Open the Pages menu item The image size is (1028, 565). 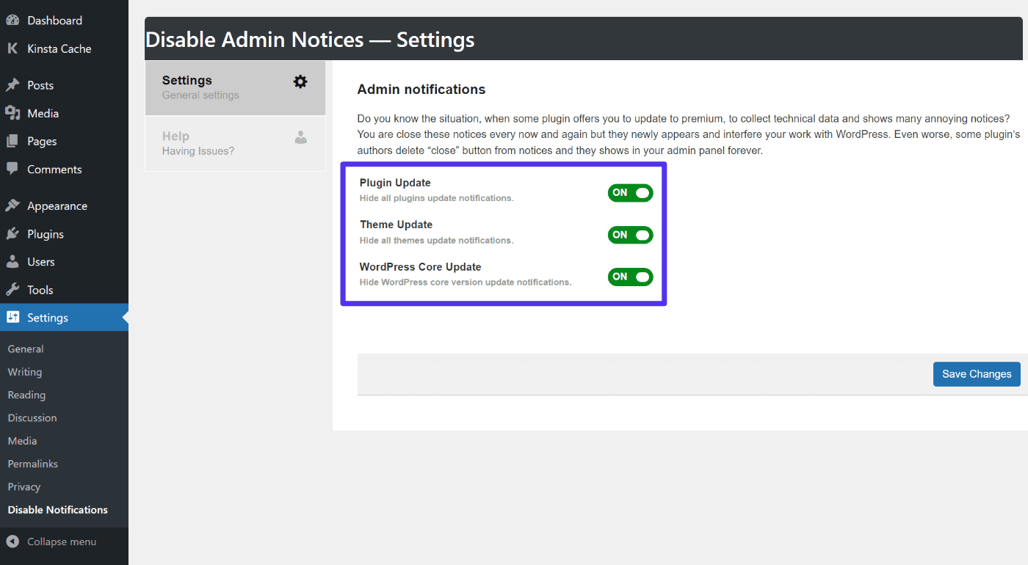[x=42, y=141]
